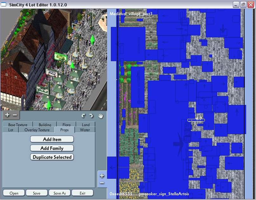This screenshot has width=256, height=200.
Task: Click the Add Family button
Action: click(52, 148)
